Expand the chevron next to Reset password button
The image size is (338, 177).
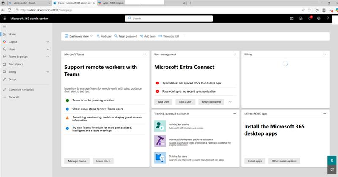pos(230,102)
